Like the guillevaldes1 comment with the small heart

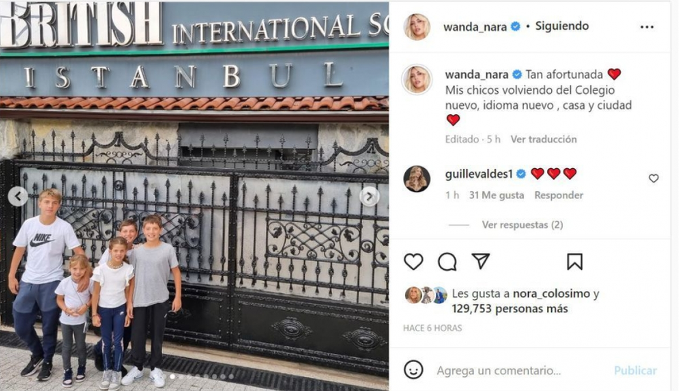pyautogui.click(x=653, y=178)
